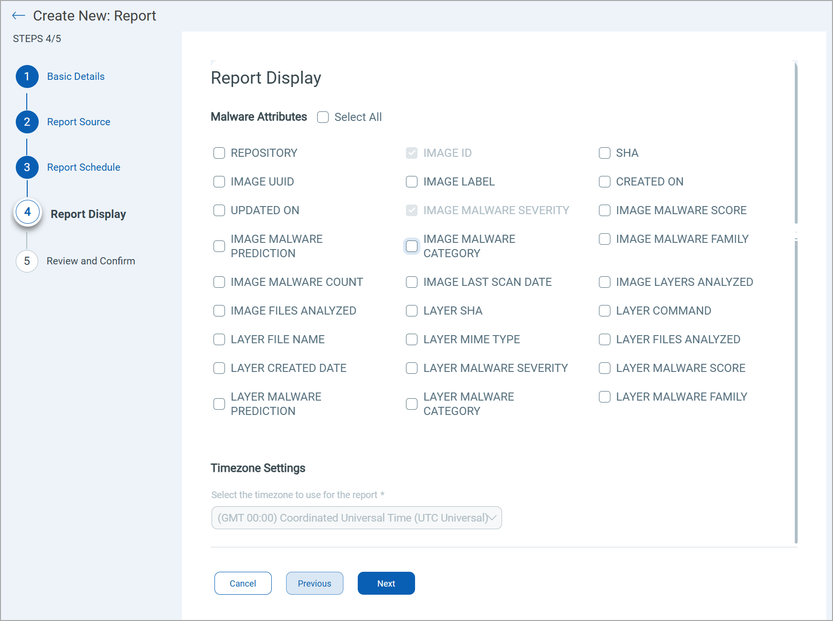Click the step 3 circle icon
This screenshot has width=833, height=621.
pyautogui.click(x=27, y=167)
